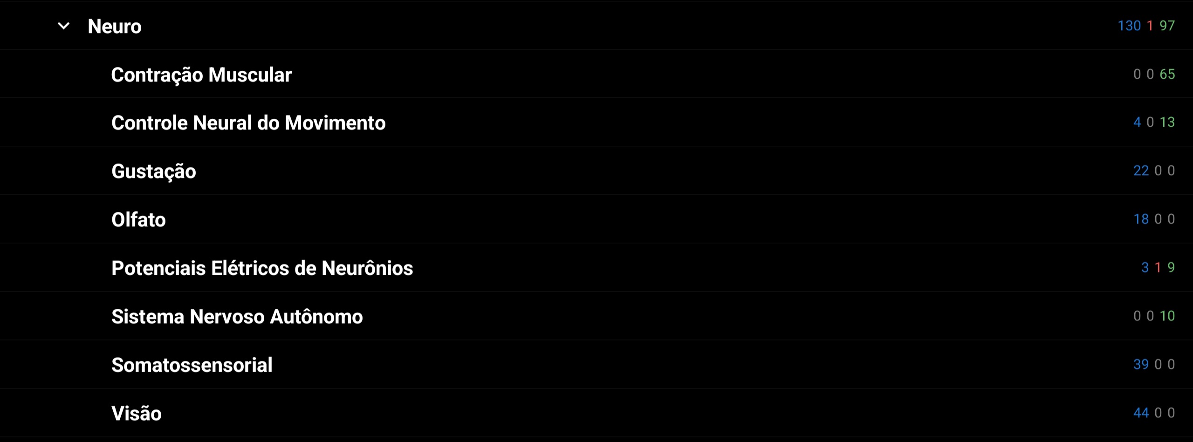Collapse the Neuro deck chevron

pos(64,26)
